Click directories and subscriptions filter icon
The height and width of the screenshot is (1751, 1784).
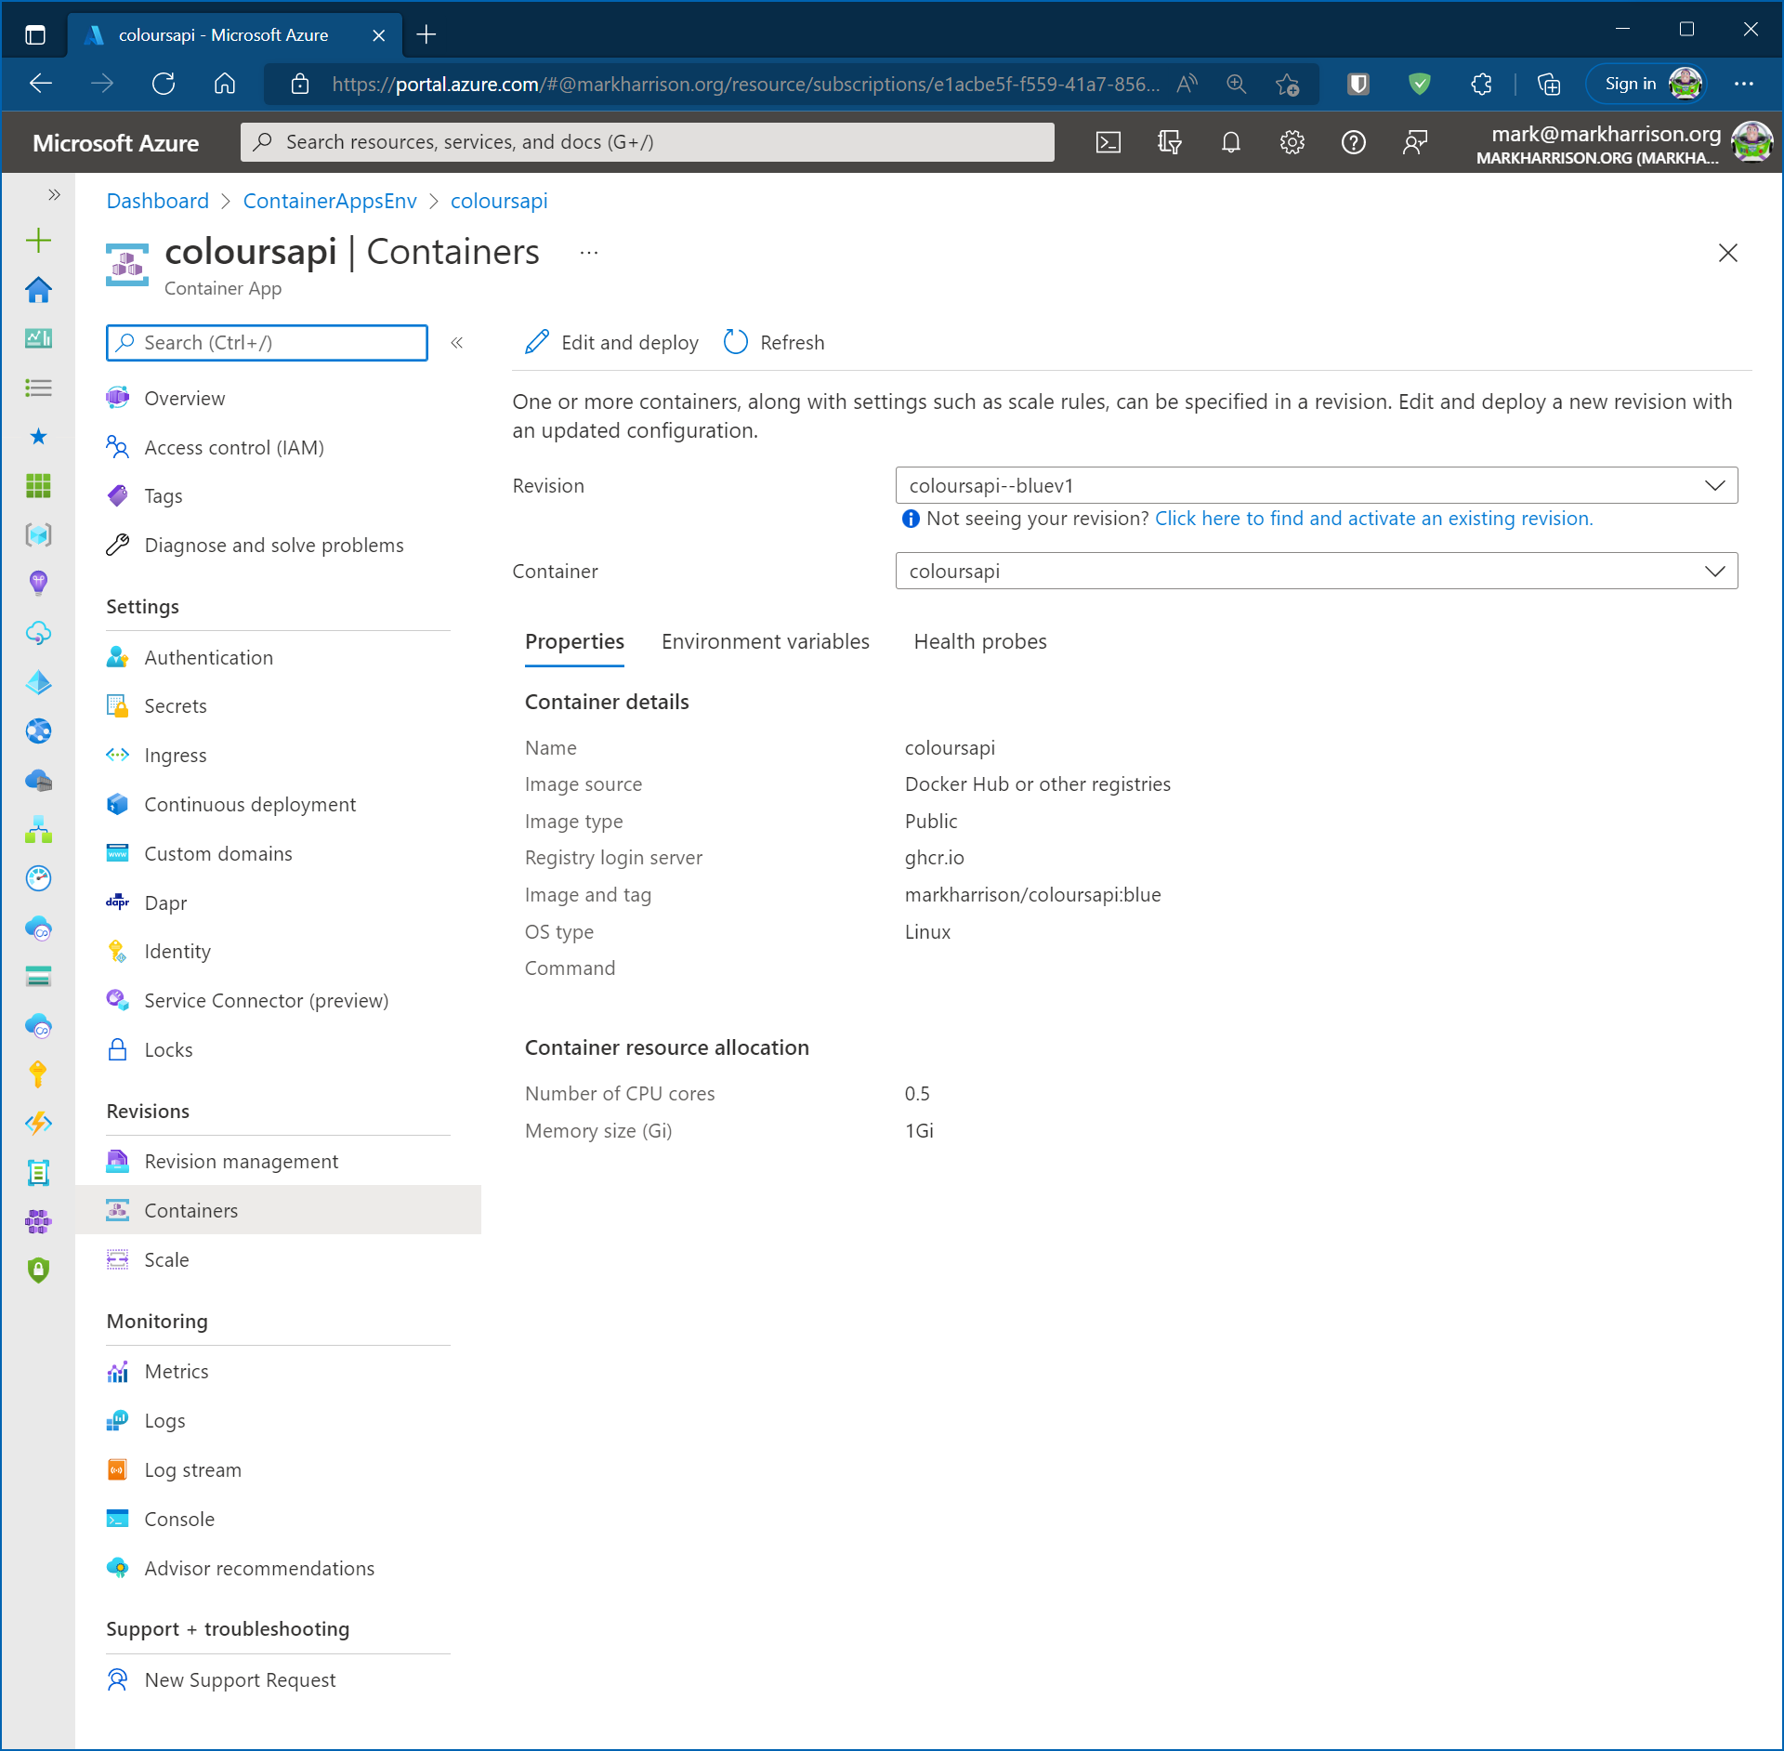pyautogui.click(x=1169, y=142)
